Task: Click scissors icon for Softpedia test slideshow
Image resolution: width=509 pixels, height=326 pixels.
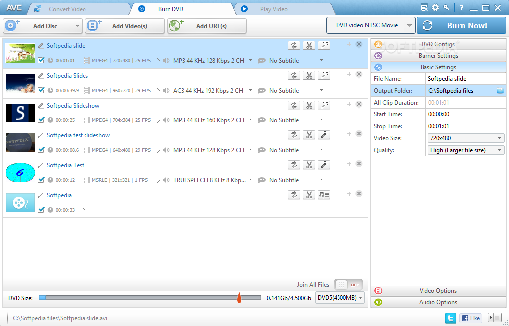Action: (x=309, y=135)
